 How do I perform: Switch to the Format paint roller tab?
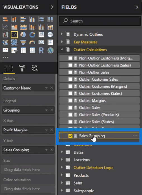pos(22,68)
